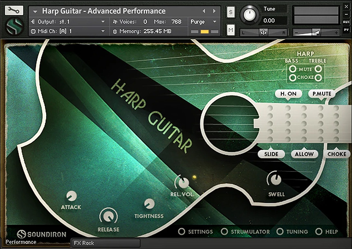Toggle the PV button

pos(346,29)
